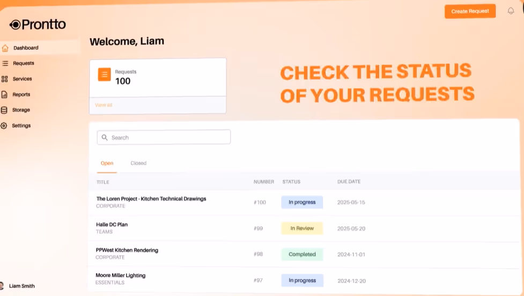Click the Reports document icon
Screen dimensions: 524x296
[4, 94]
